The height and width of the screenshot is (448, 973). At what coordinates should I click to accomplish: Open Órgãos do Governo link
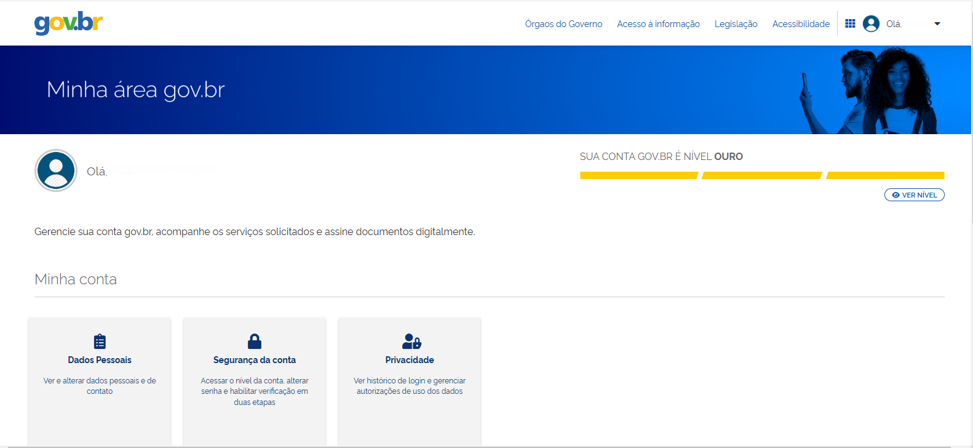[563, 24]
